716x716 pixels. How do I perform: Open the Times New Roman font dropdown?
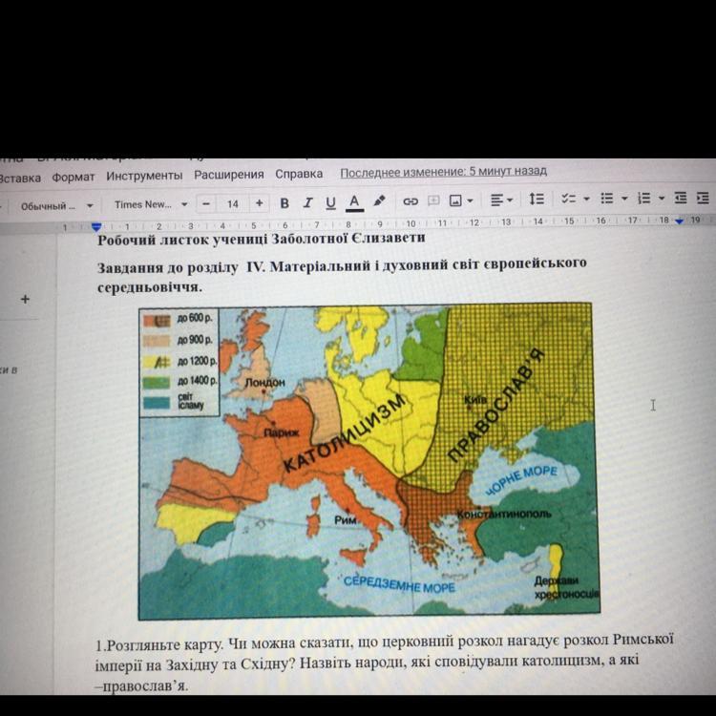(x=151, y=204)
